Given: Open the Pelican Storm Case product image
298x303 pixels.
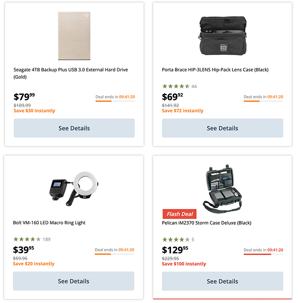Looking at the screenshot, I should (x=222, y=187).
